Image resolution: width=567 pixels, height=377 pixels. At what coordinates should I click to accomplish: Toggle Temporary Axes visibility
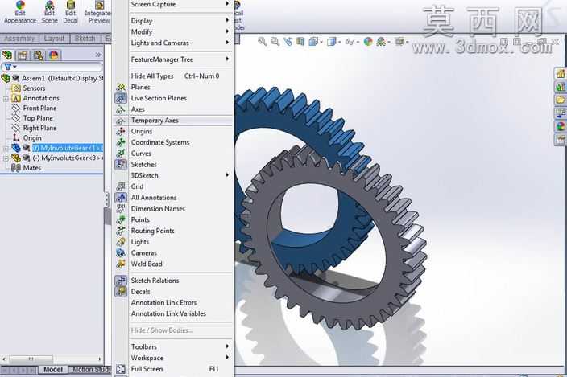173,120
